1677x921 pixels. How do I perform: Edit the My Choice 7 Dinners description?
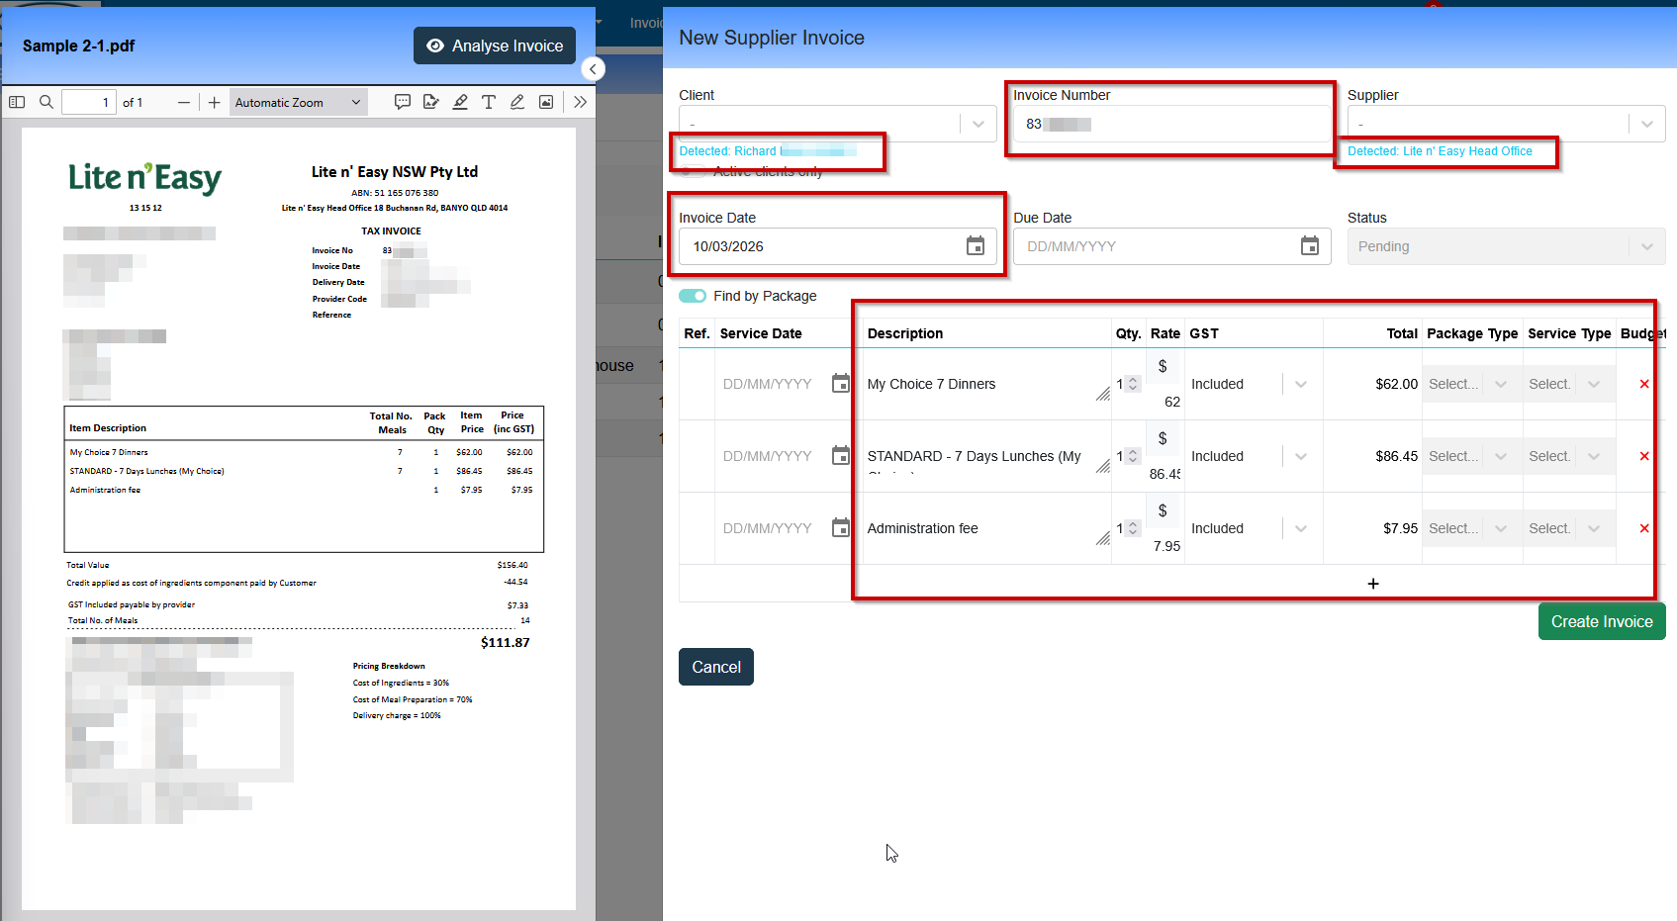click(x=986, y=384)
